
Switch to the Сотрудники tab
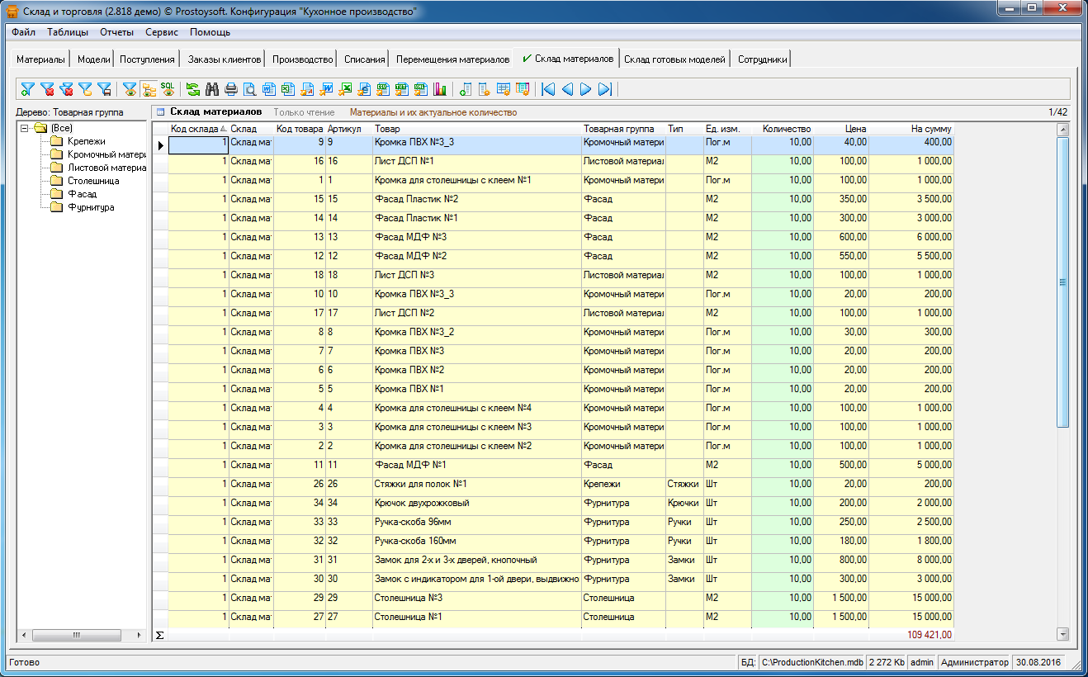point(762,59)
